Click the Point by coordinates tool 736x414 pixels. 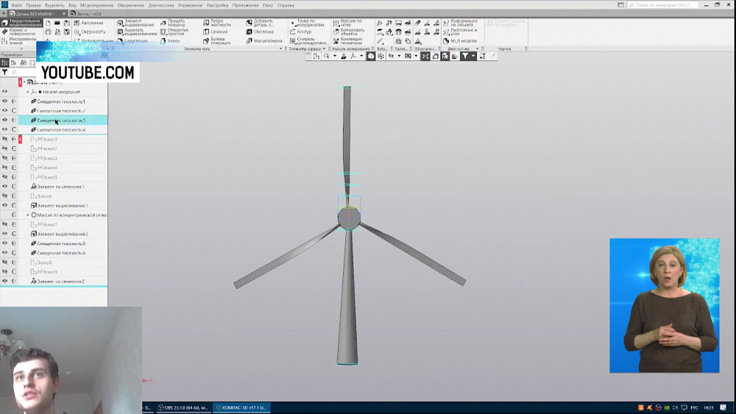305,24
